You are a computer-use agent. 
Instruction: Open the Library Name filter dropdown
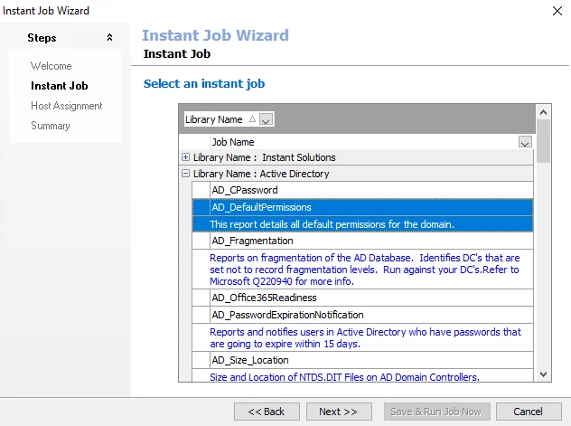[266, 119]
